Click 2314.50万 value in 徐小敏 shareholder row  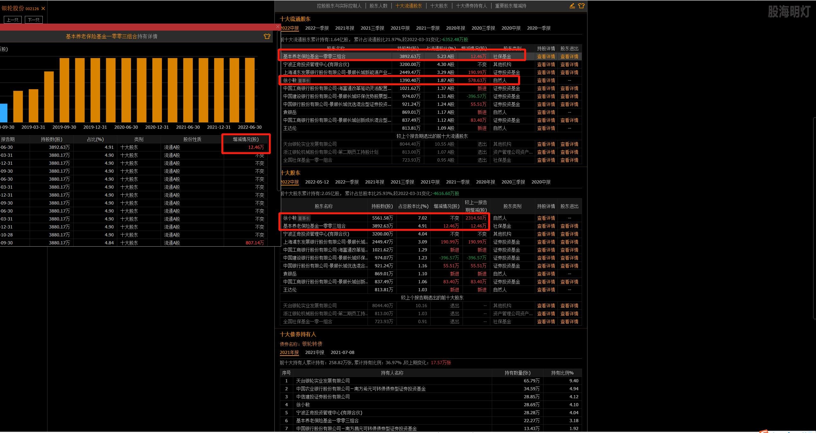tap(476, 218)
